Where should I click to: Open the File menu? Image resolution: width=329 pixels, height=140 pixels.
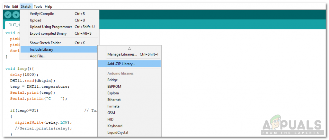click(x=7, y=6)
